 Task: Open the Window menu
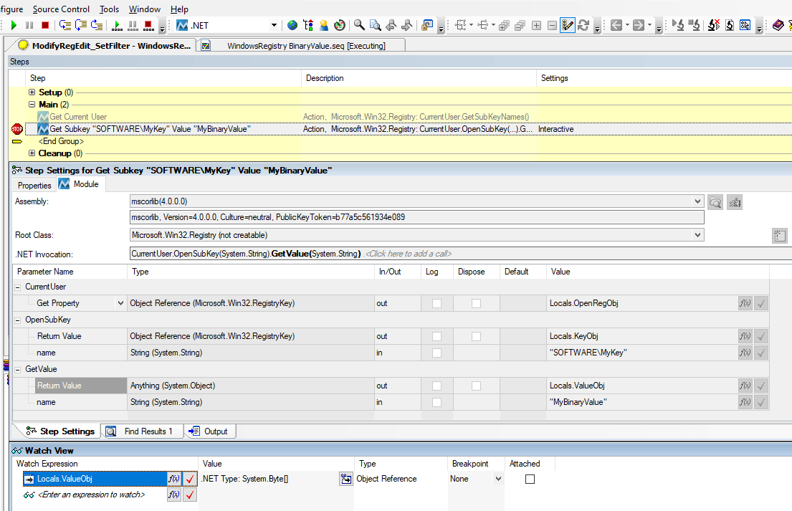[145, 9]
